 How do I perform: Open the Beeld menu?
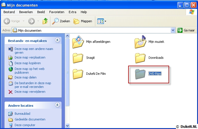click(41, 12)
